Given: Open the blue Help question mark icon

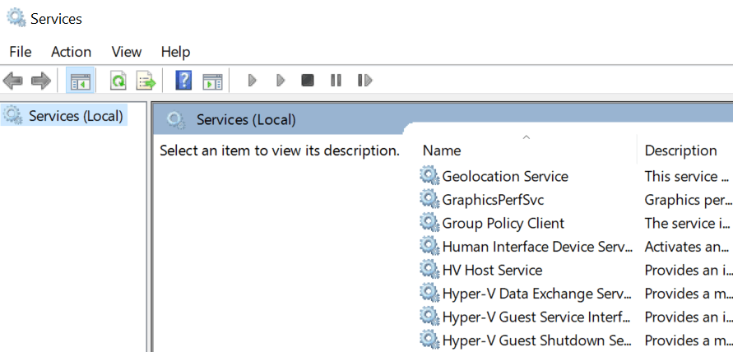Looking at the screenshot, I should 183,81.
